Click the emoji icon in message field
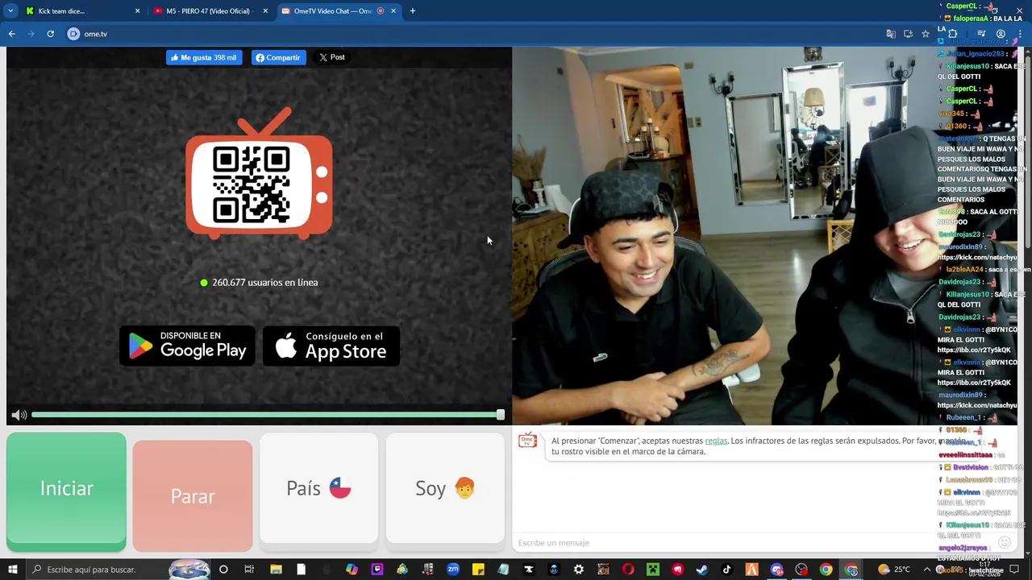The height and width of the screenshot is (580, 1032). tap(1004, 543)
